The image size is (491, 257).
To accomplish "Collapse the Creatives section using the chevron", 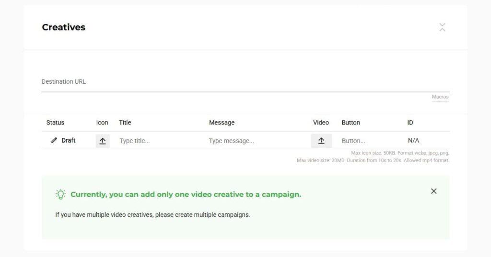I will click(442, 27).
